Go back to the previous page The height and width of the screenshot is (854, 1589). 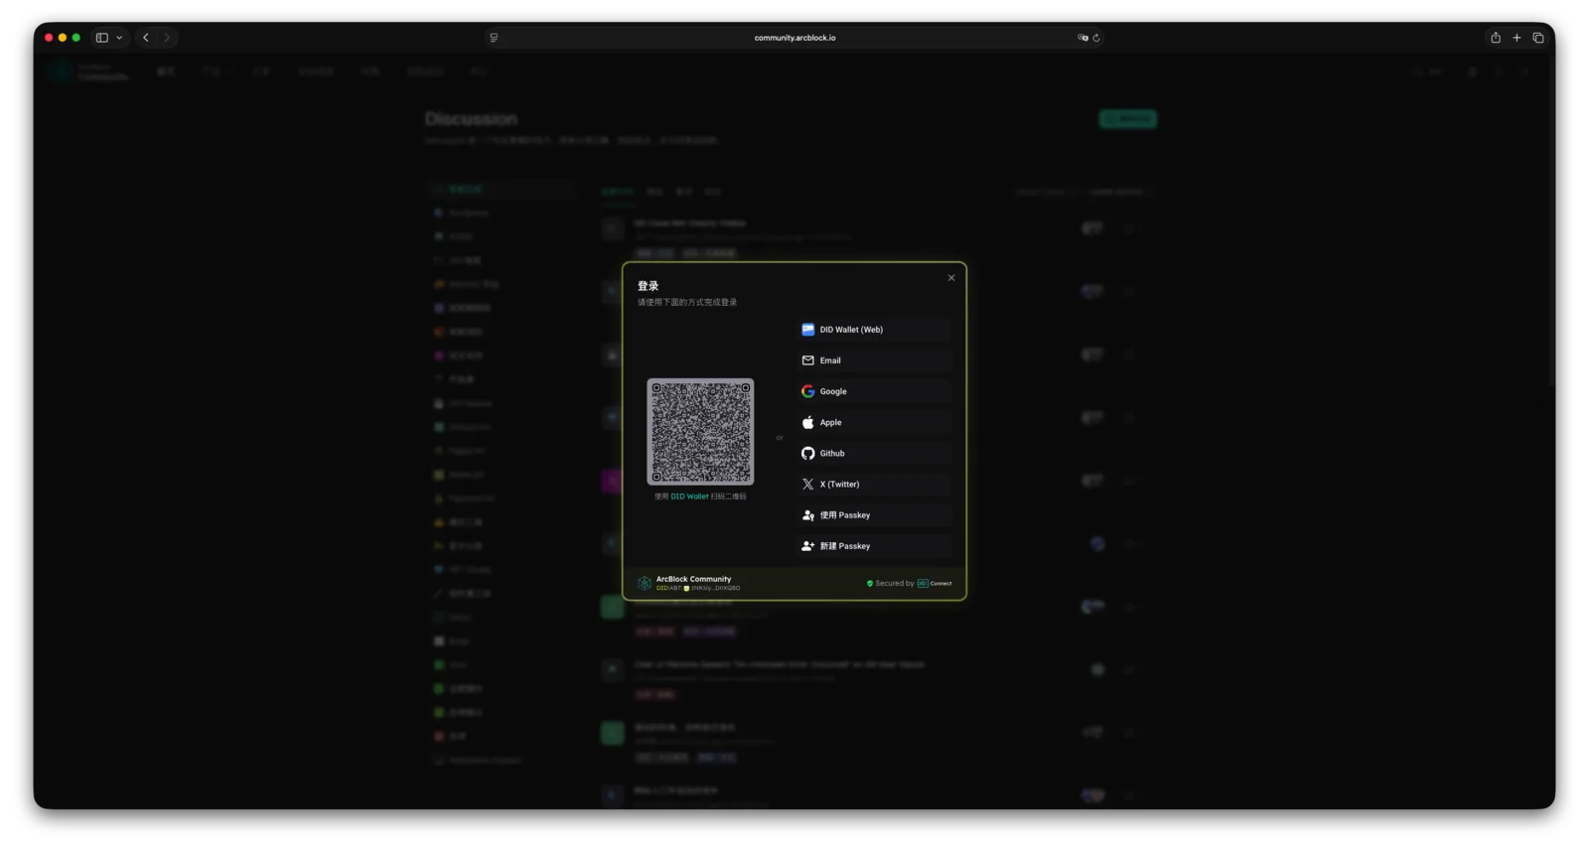click(x=146, y=38)
